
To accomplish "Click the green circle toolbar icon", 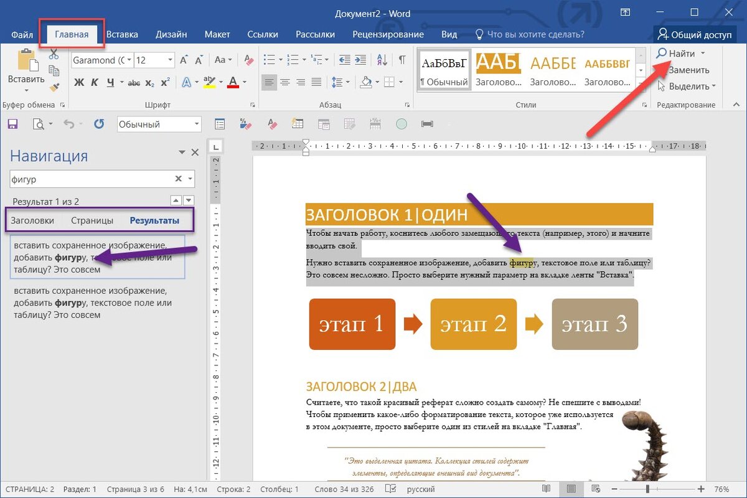I will click(x=402, y=124).
